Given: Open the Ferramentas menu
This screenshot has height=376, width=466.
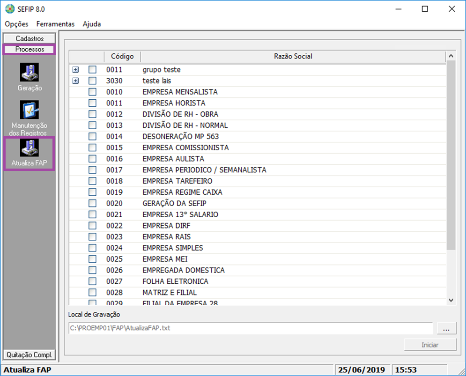Looking at the screenshot, I should point(55,24).
